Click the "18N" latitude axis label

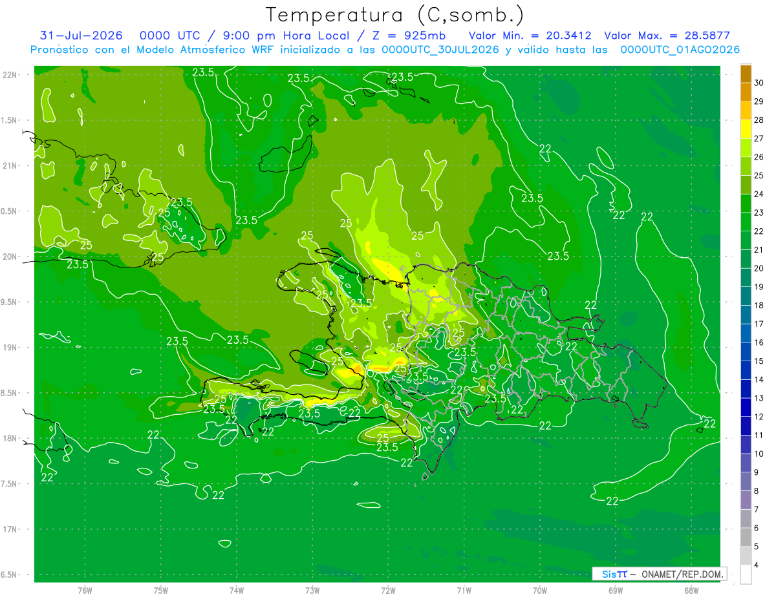(11, 439)
